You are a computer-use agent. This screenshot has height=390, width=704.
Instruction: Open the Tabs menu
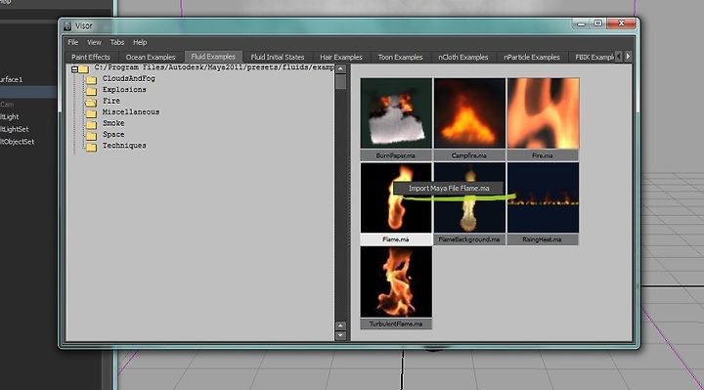tap(117, 42)
